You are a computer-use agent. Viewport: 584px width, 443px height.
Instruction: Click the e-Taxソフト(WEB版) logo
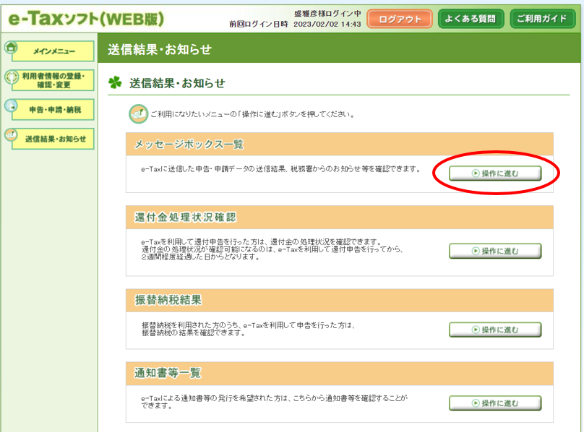coord(86,18)
